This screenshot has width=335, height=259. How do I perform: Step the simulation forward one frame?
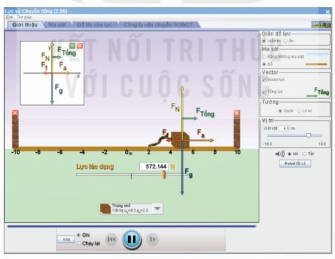[152, 239]
